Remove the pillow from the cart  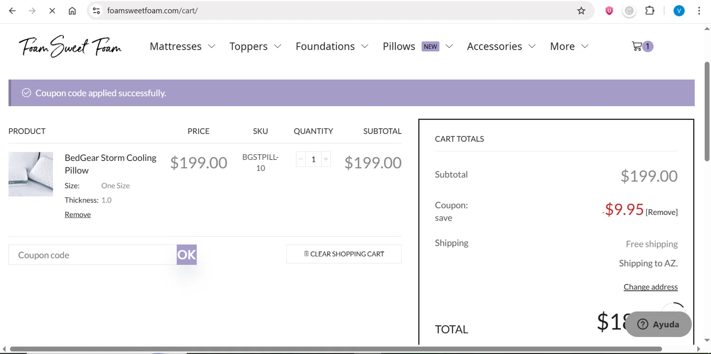coord(78,214)
